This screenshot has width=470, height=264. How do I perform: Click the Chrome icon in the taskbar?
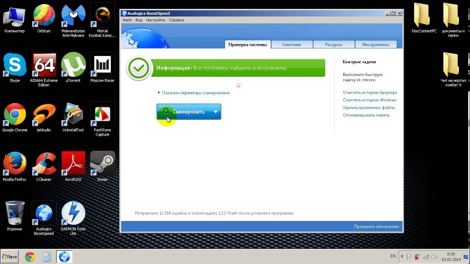pos(30,257)
